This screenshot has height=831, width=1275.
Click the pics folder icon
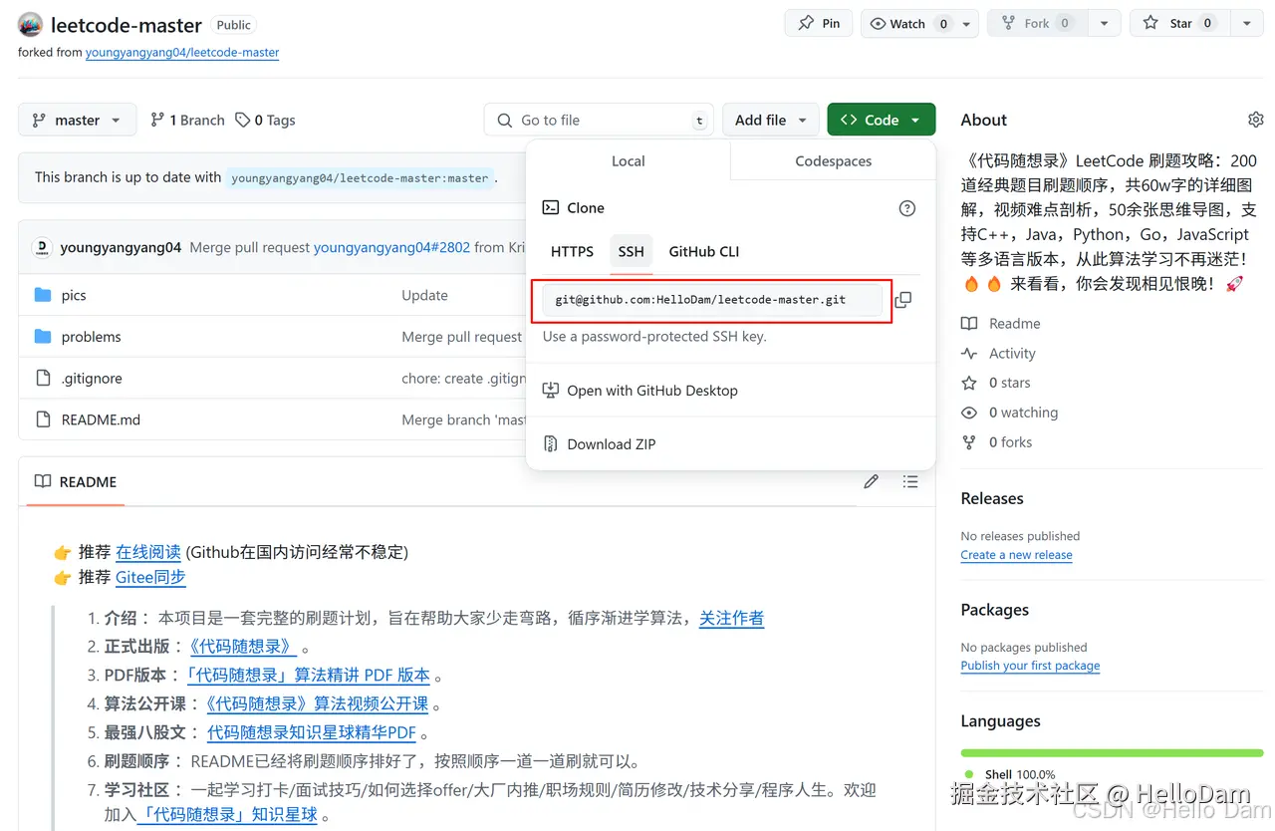43,295
